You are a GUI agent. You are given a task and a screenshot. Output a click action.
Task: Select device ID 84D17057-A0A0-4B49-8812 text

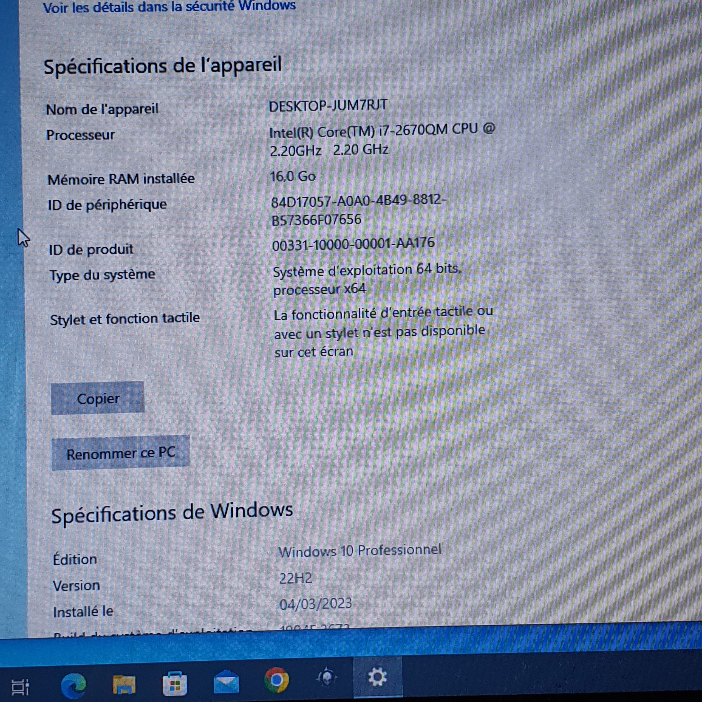click(x=359, y=210)
